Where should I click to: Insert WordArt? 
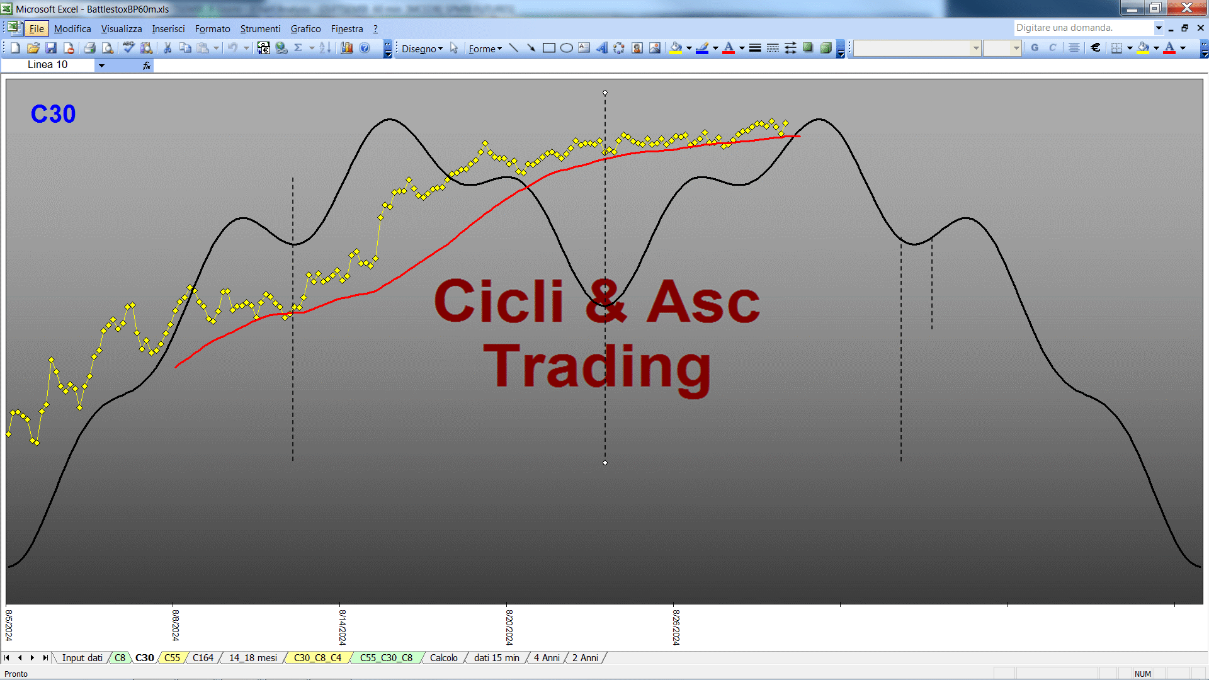pos(601,48)
